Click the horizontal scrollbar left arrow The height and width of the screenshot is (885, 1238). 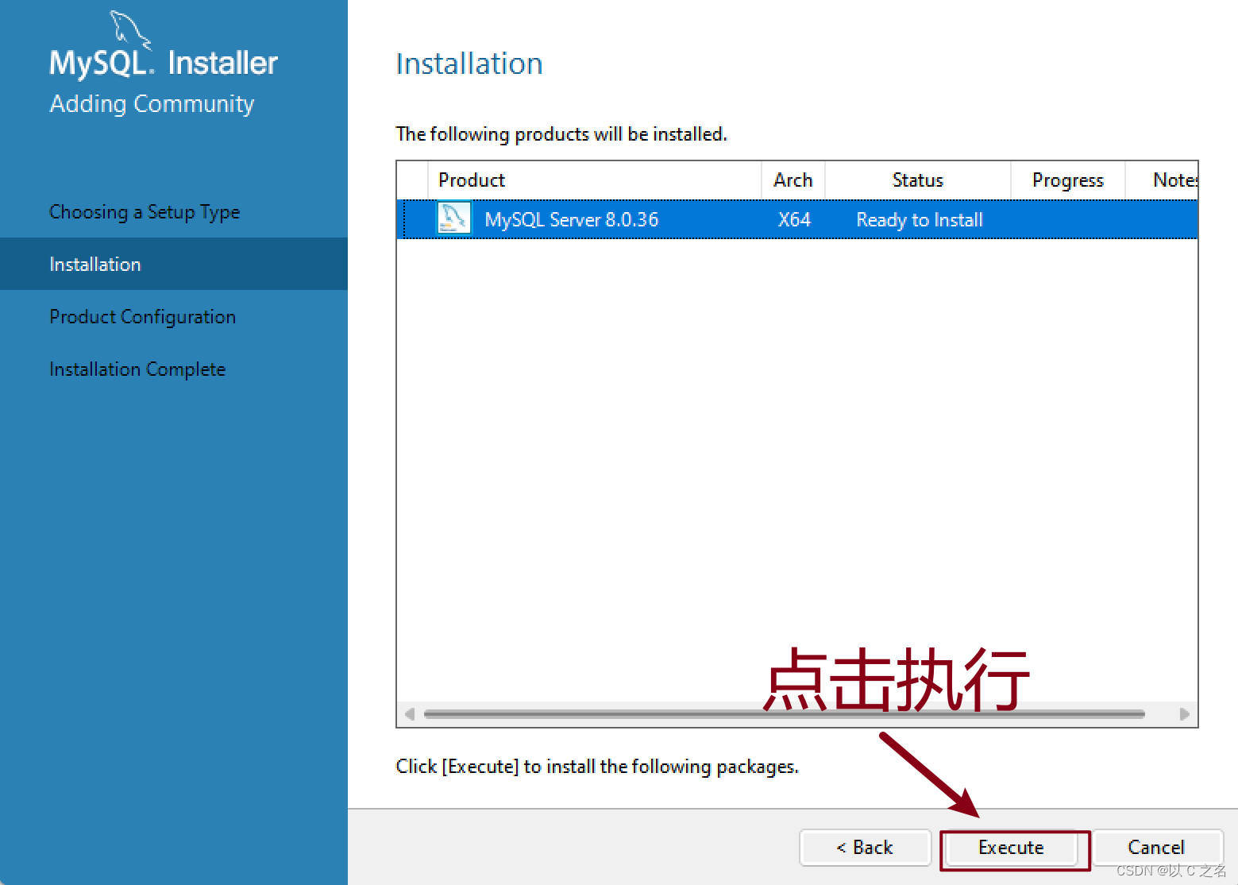coord(409,713)
